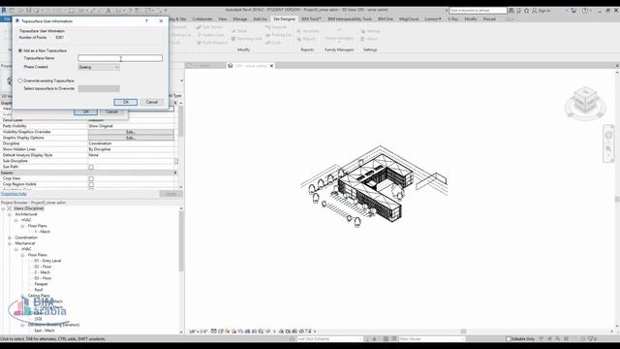Select the Parapet floor plan view
The width and height of the screenshot is (620, 349).
pyautogui.click(x=41, y=284)
